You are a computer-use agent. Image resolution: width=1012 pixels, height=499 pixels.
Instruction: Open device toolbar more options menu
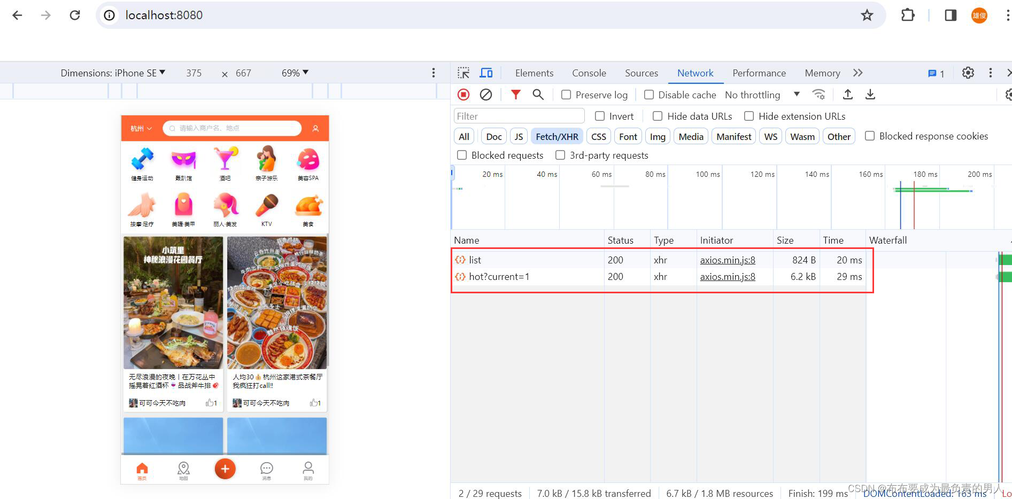click(x=434, y=73)
